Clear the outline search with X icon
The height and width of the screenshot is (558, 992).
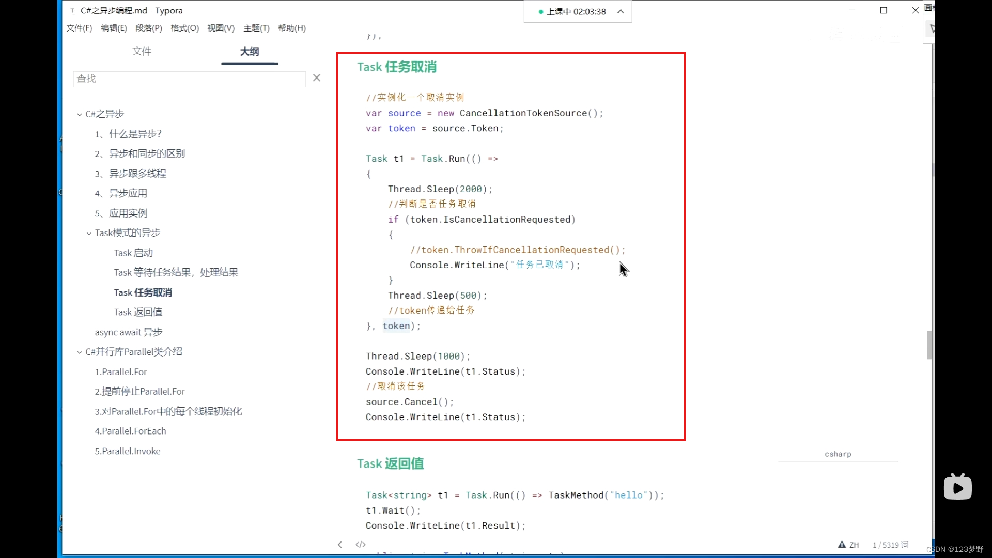(317, 78)
